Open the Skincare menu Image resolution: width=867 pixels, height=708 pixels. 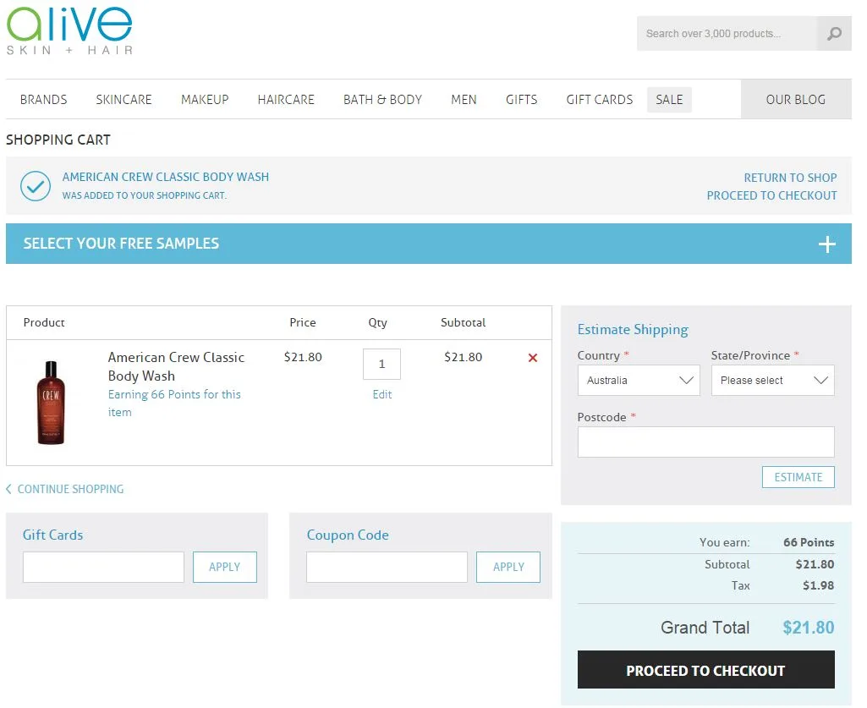click(x=123, y=100)
